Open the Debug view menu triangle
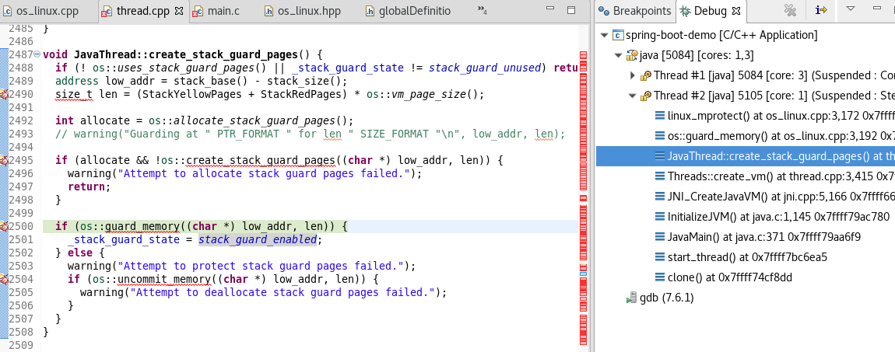Screen dimensions: 895x352 850,9
